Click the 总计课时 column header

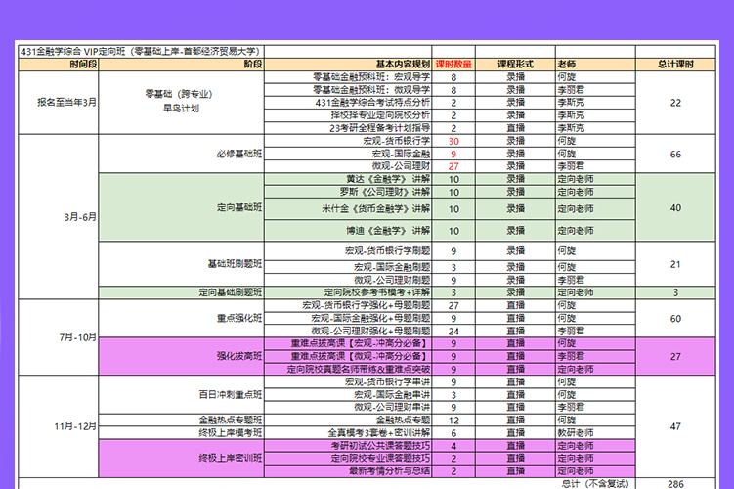[675, 64]
